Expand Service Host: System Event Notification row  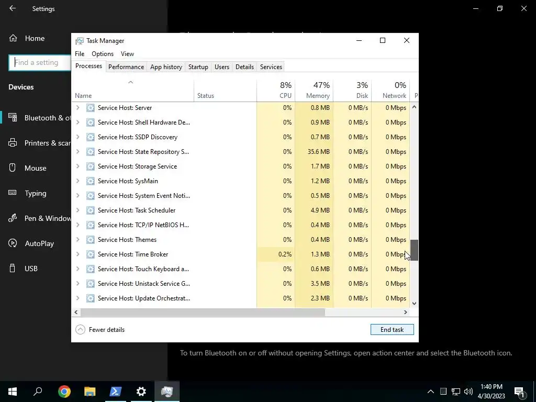tap(78, 196)
